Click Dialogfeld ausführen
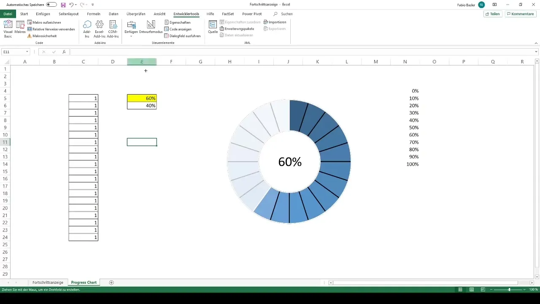This screenshot has height=304, width=540. tap(182, 36)
